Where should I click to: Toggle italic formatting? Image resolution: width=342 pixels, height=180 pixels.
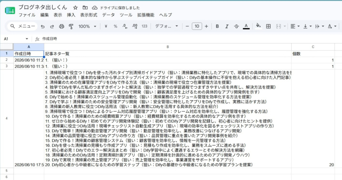click(x=227, y=26)
